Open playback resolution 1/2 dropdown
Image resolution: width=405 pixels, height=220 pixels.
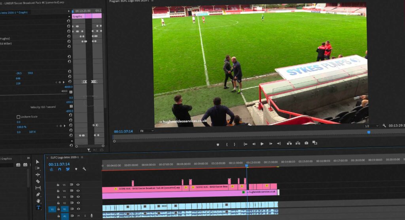click(371, 126)
